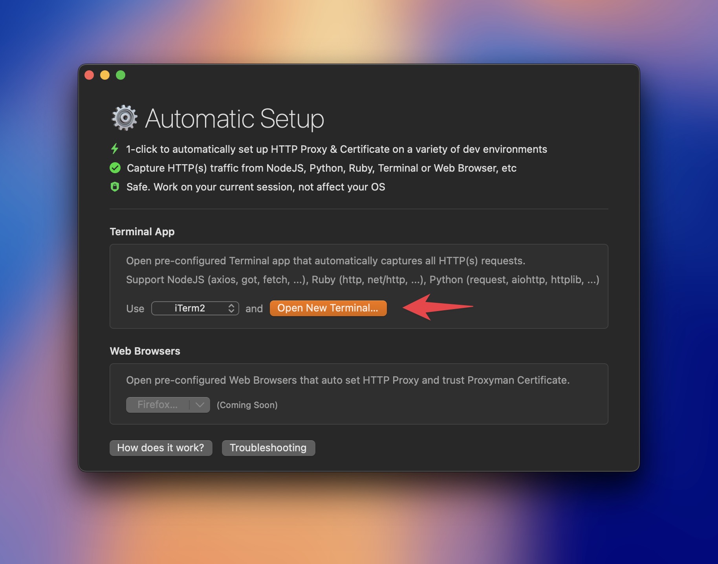This screenshot has height=564, width=718.
Task: Click the "Use" label before the dropdown
Action: (x=135, y=309)
